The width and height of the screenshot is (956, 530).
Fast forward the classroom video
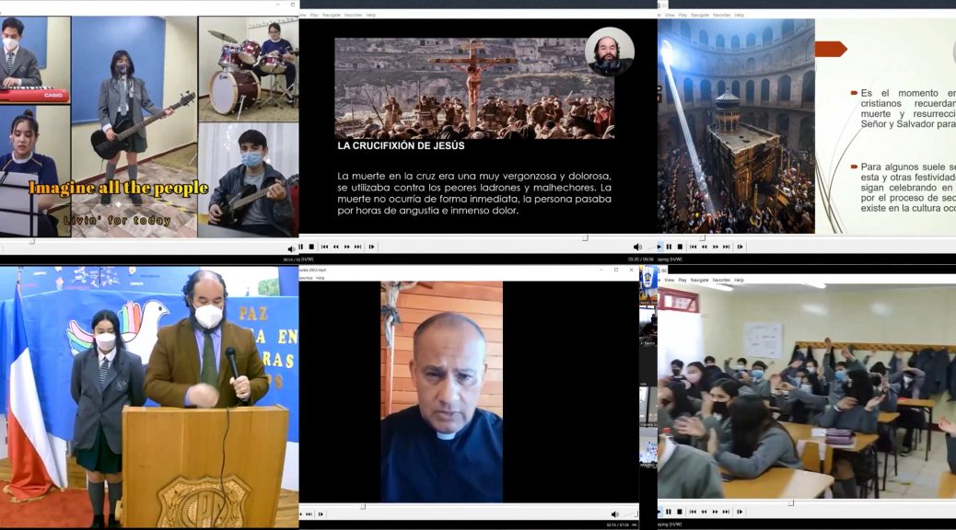click(x=715, y=512)
